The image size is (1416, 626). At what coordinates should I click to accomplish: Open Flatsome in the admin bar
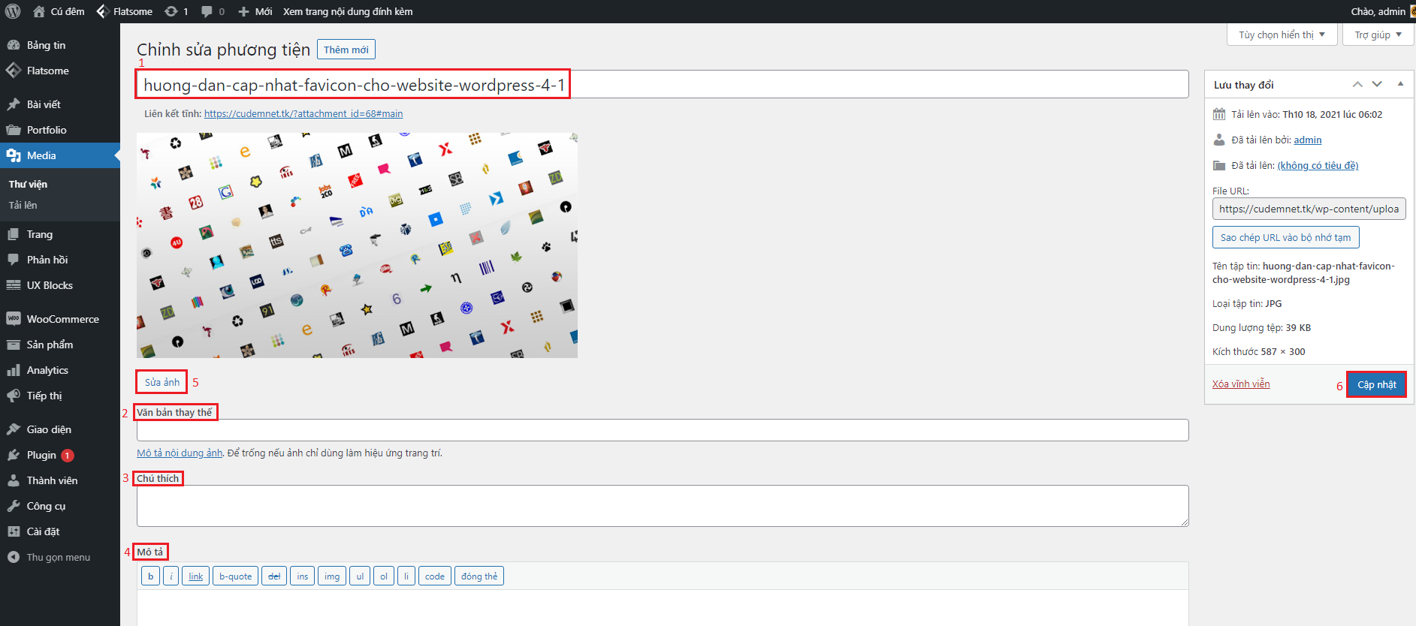pos(125,11)
